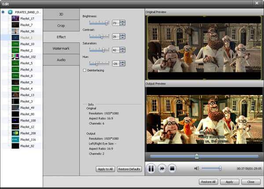Select Playlist_4 entry
The width and height of the screenshot is (264, 189).
[x=26, y=89]
